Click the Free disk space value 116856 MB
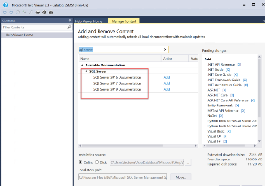 (x=254, y=159)
